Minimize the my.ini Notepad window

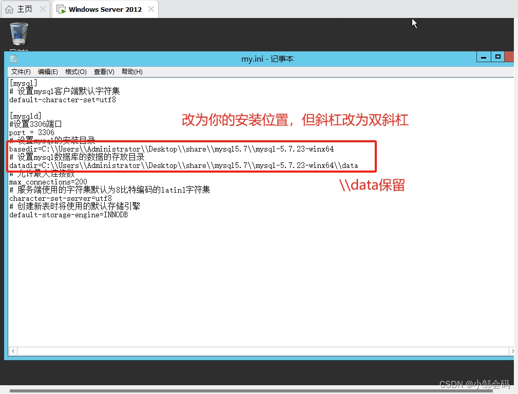point(484,57)
